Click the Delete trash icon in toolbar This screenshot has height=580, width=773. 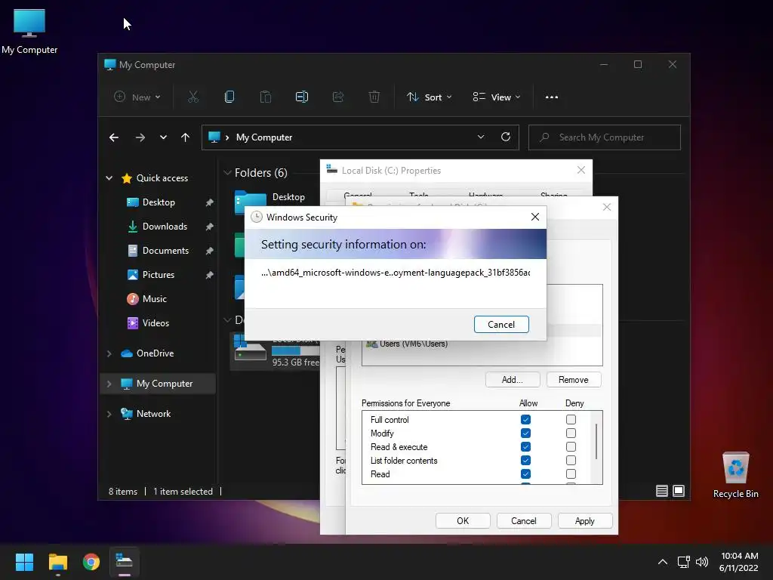point(374,97)
